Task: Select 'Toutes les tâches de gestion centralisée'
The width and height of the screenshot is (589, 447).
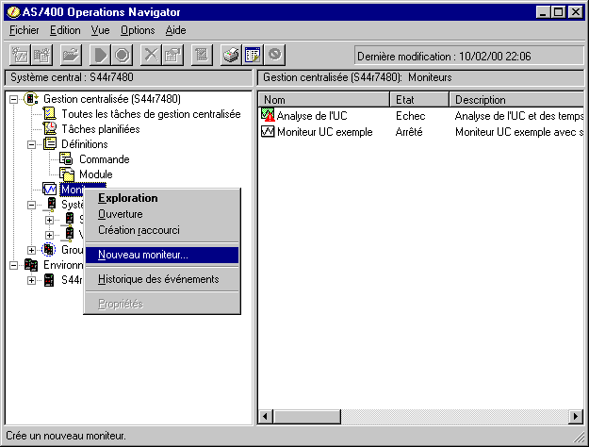Action: [151, 114]
